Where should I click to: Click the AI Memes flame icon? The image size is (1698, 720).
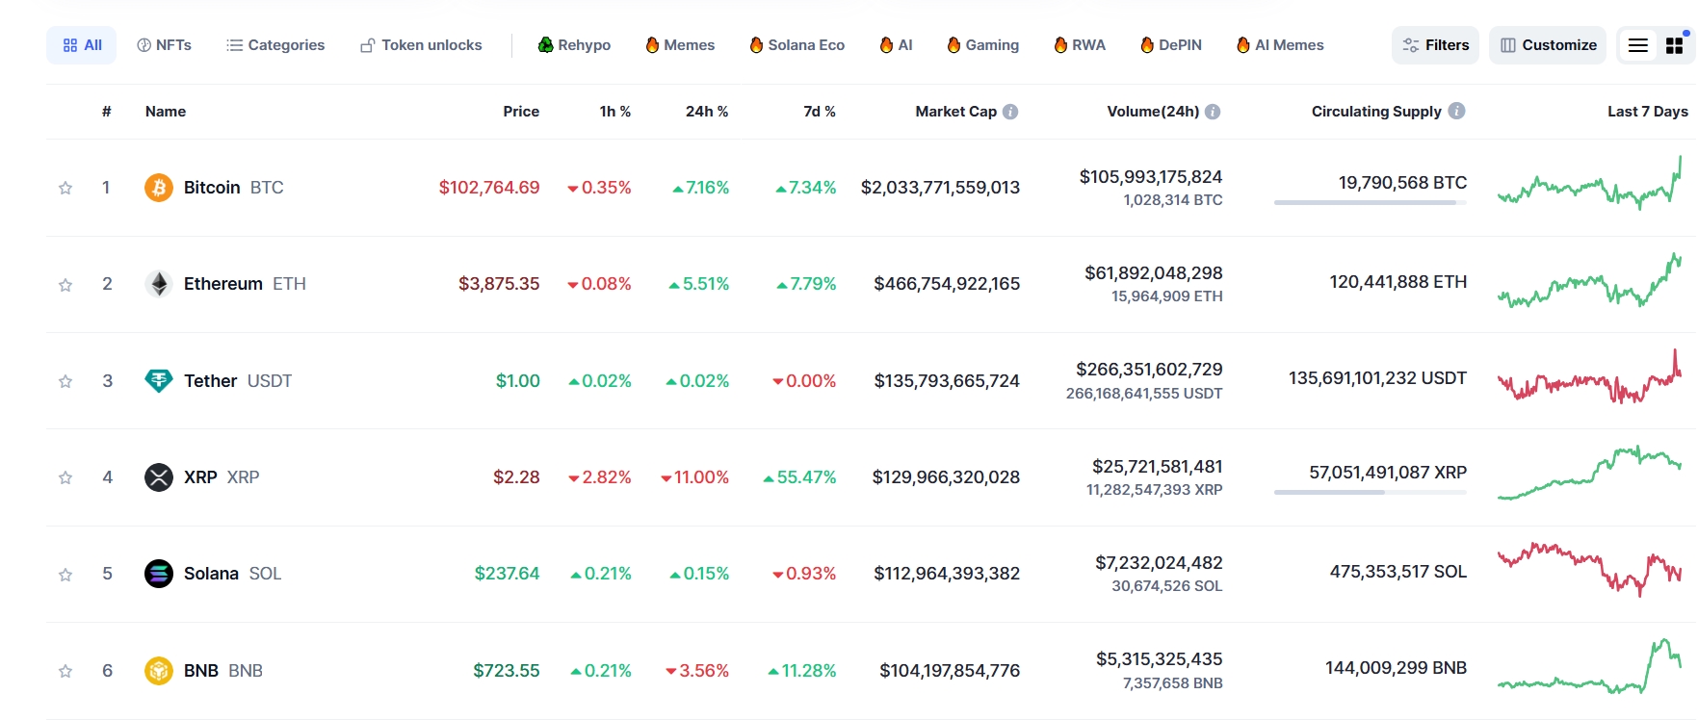[x=1243, y=45]
